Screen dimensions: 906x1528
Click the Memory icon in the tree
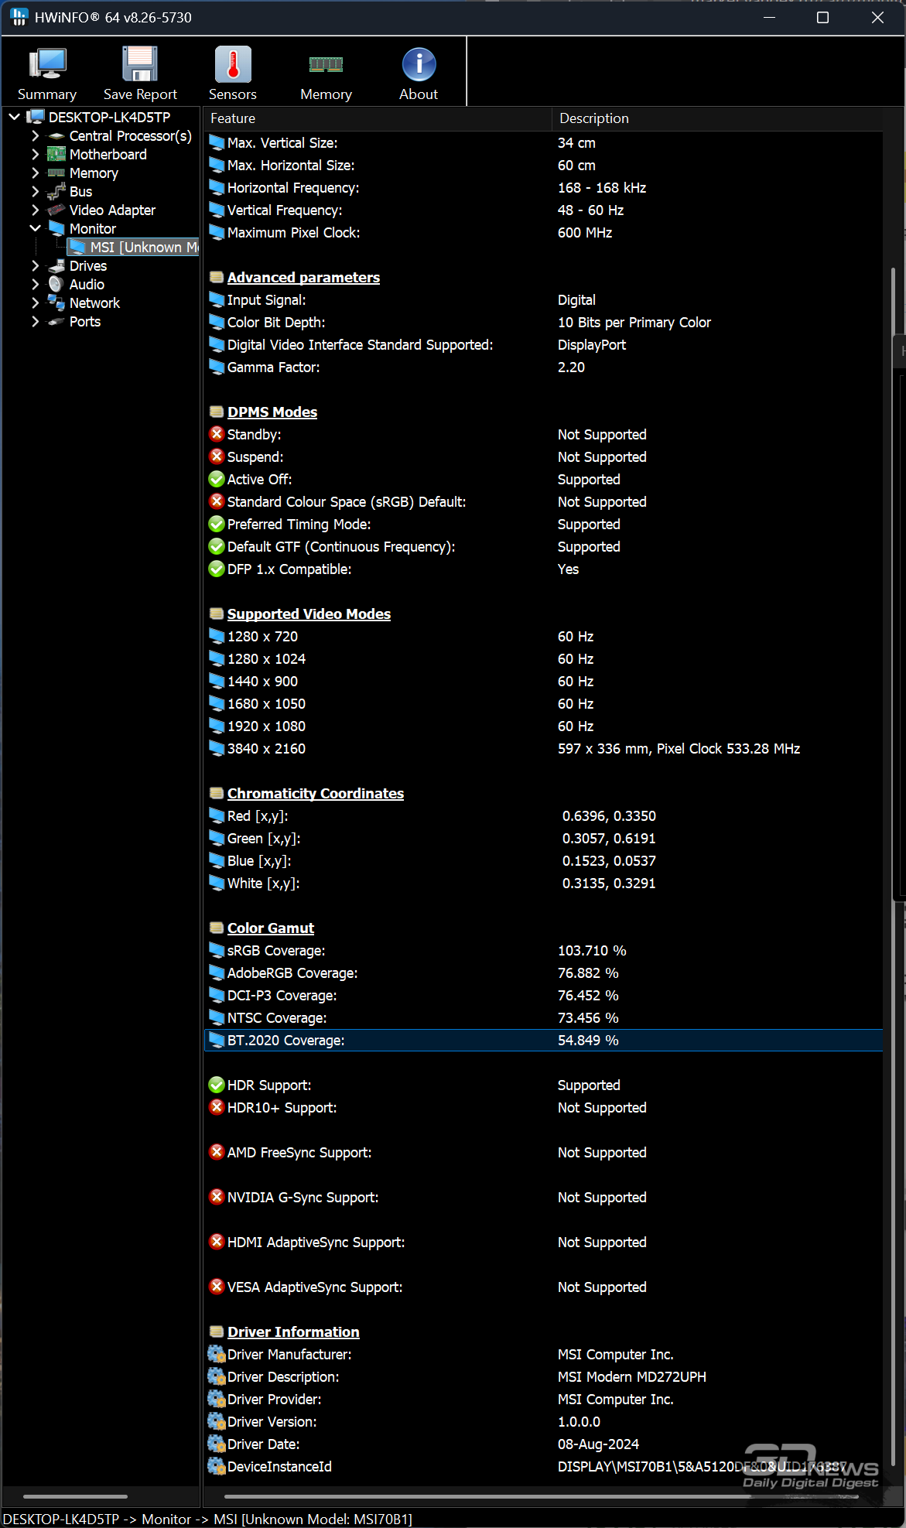pos(56,173)
